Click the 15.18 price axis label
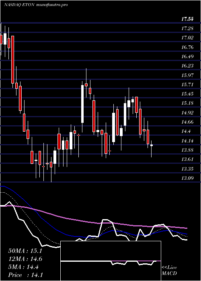Viewport: 201px width, 281px height. point(187,104)
